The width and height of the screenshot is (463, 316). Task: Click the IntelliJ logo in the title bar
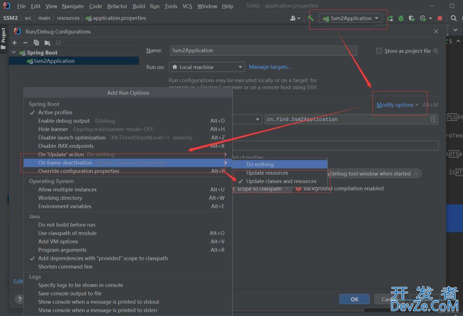[x=6, y=6]
